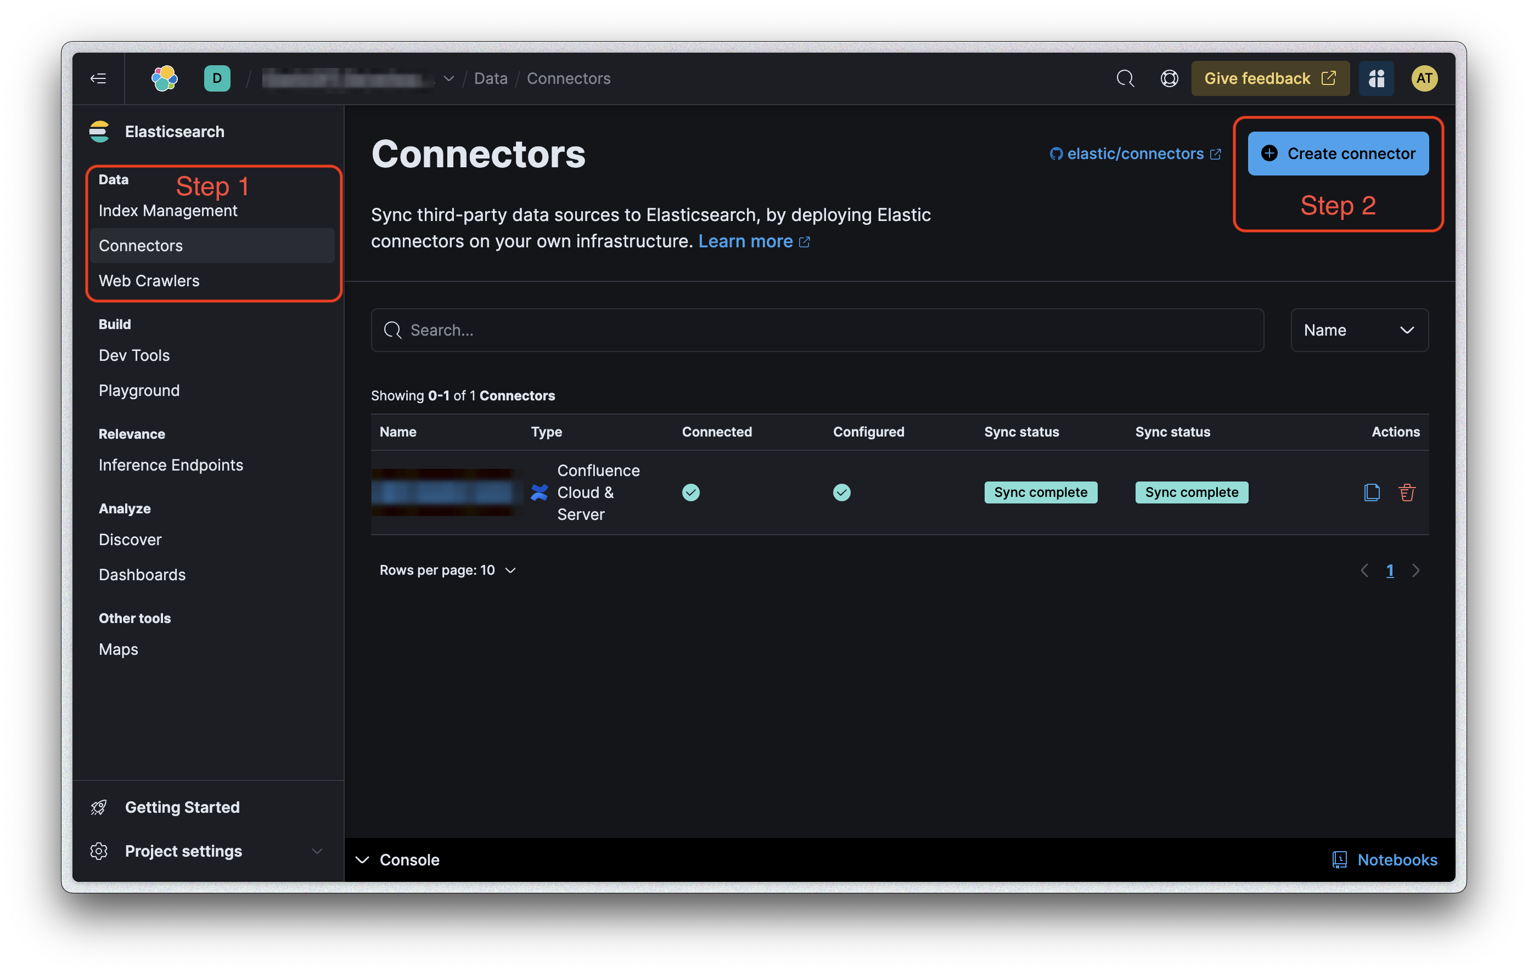Click the Learn more link
The height and width of the screenshot is (974, 1528).
754,242
